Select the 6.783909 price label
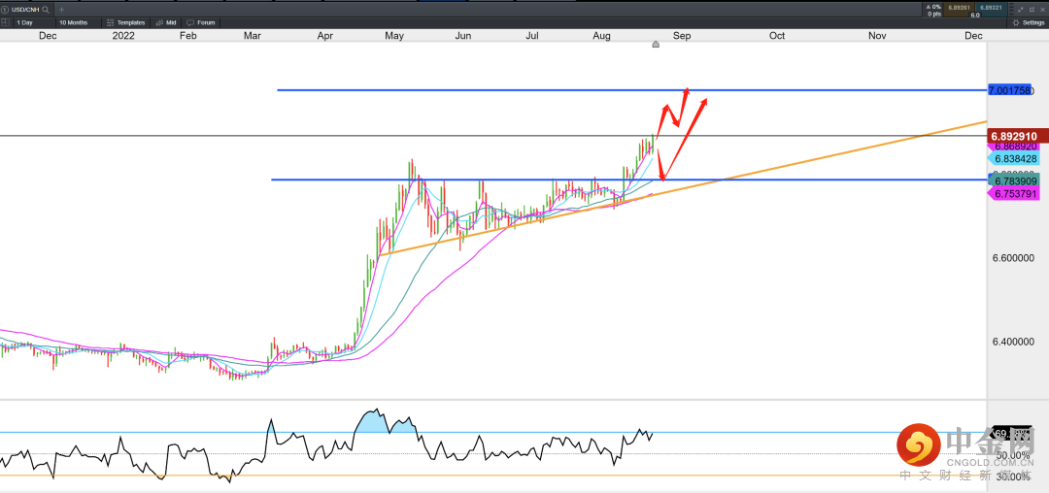 1015,181
